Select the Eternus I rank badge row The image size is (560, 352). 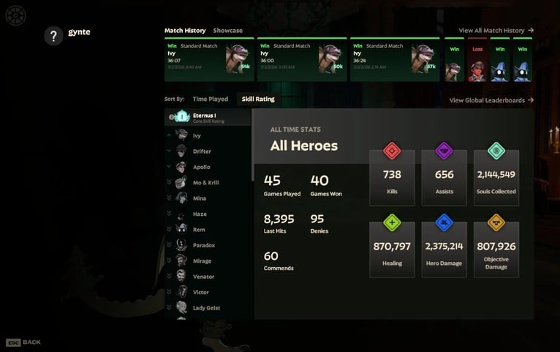point(208,117)
